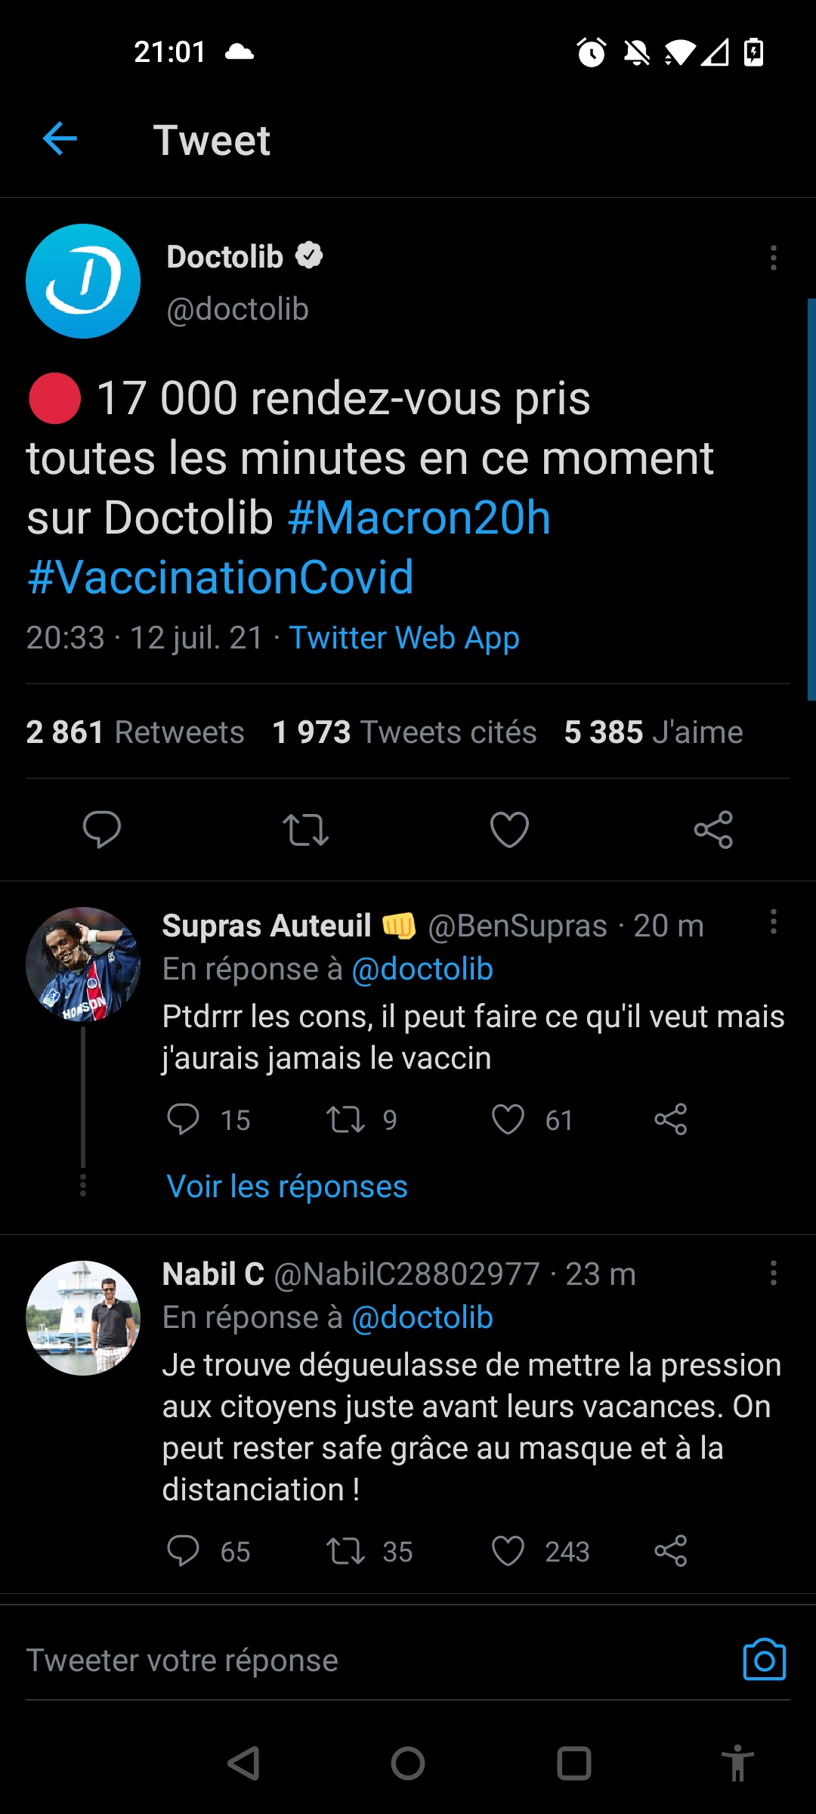This screenshot has height=1814, width=816.
Task: Like Nabil C's reply
Action: pyautogui.click(x=508, y=1551)
